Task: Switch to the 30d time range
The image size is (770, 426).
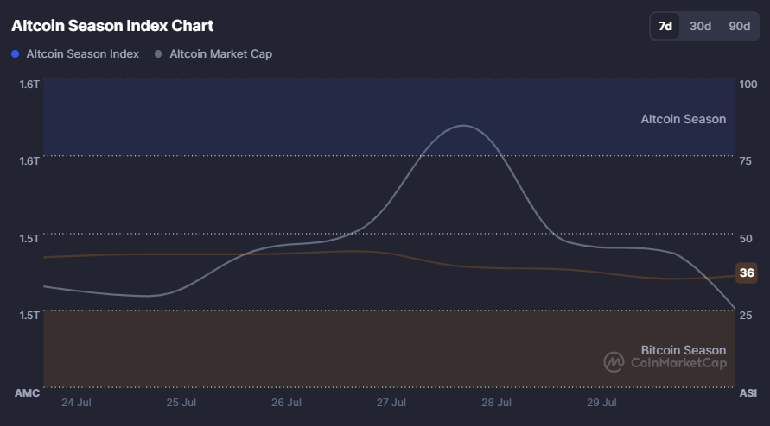Action: click(x=700, y=26)
